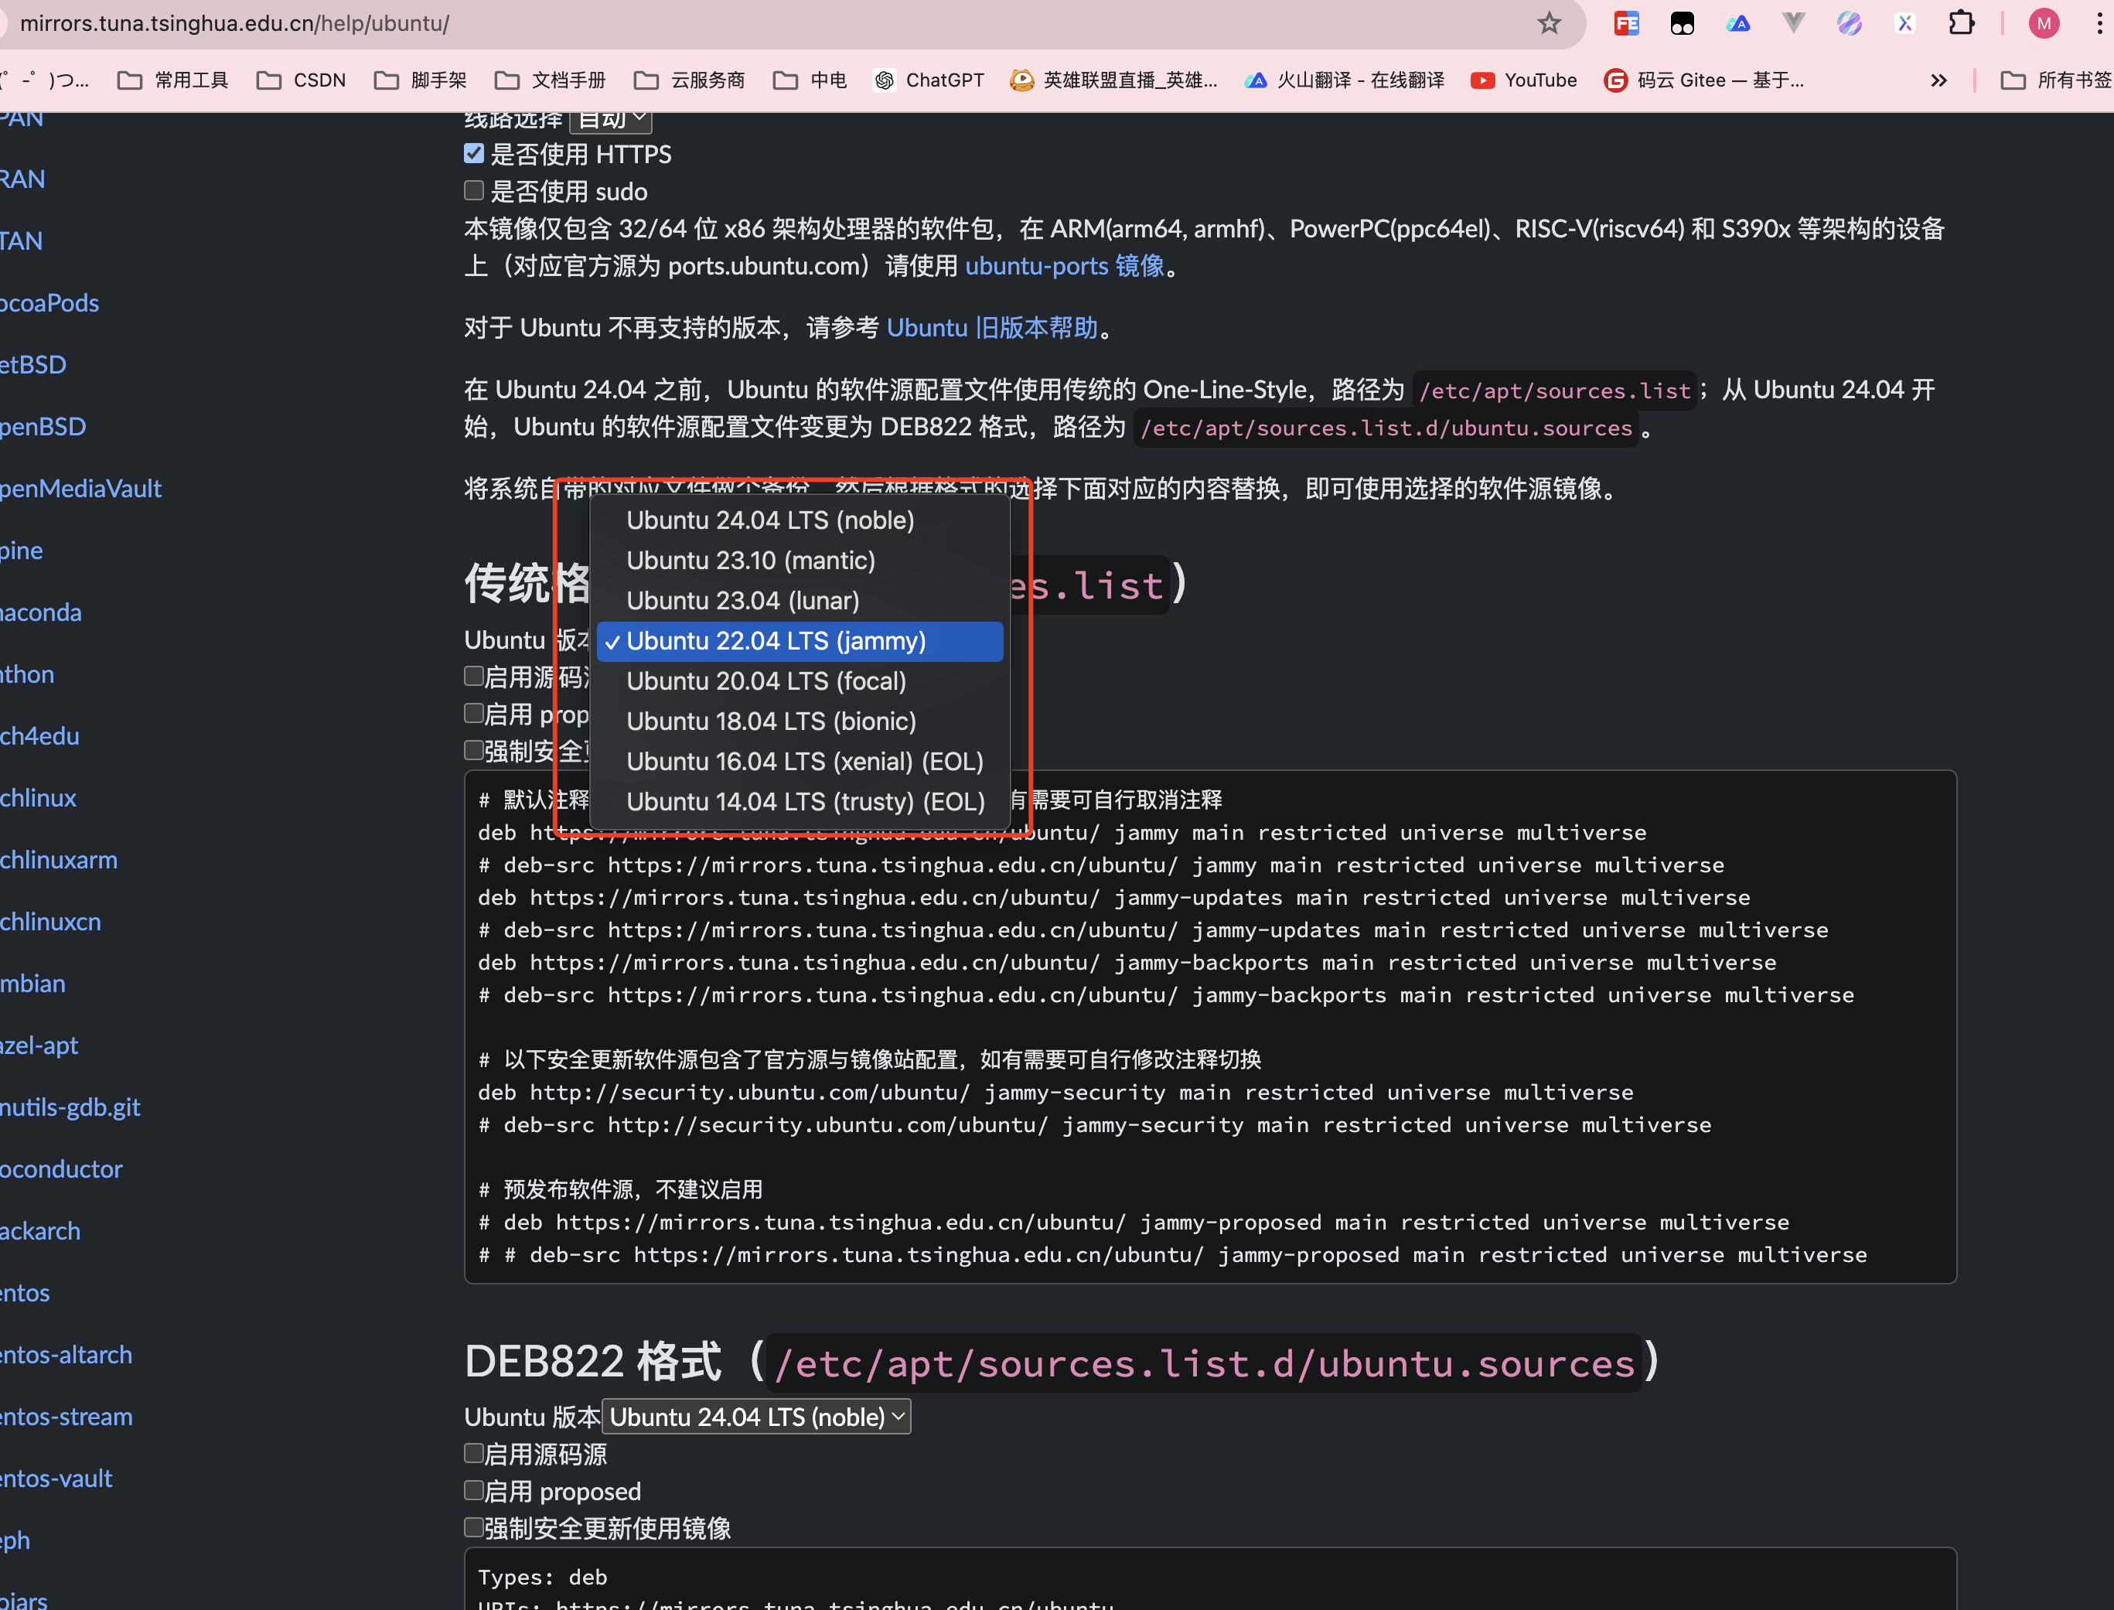Open the 所有书签 folder

pos(2055,80)
